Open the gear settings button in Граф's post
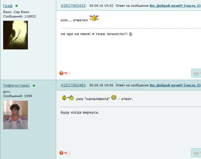The image size is (201, 159). (x=196, y=73)
